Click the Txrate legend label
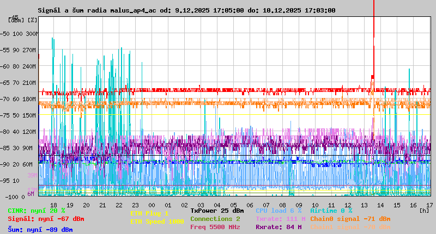 pyautogui.click(x=280, y=219)
